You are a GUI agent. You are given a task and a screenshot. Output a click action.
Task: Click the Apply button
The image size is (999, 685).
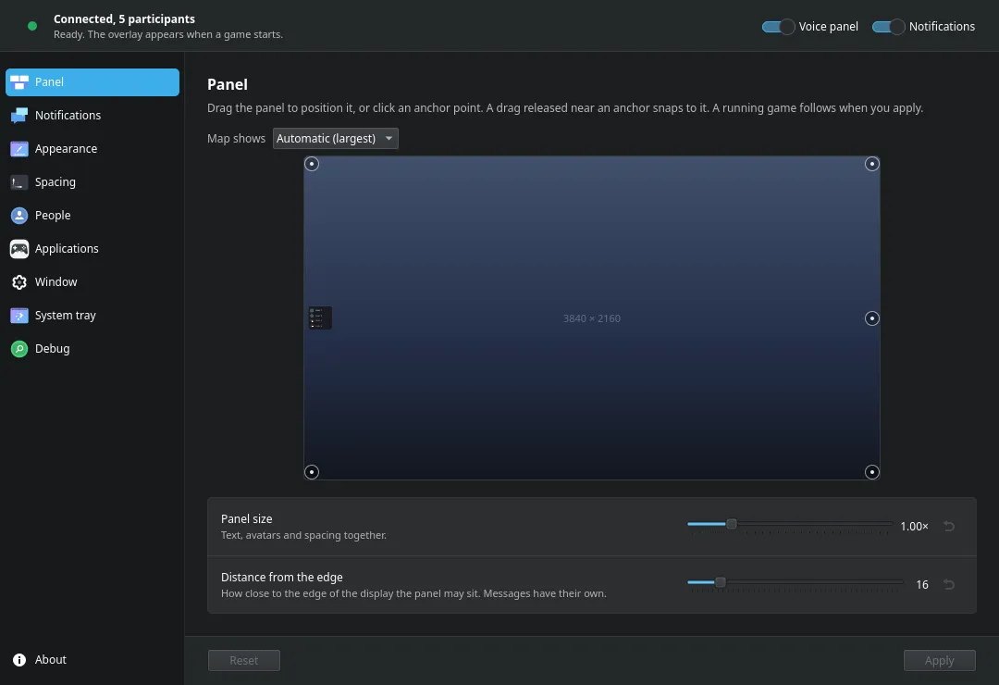click(x=939, y=661)
